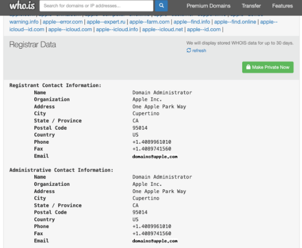
Task: Open the apple--icloud.net link
Action: (x=162, y=29)
